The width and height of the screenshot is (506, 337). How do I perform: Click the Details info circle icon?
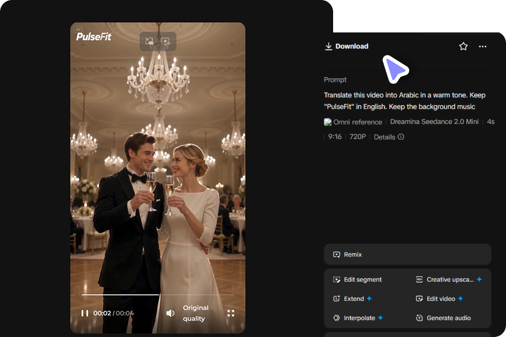(x=401, y=137)
